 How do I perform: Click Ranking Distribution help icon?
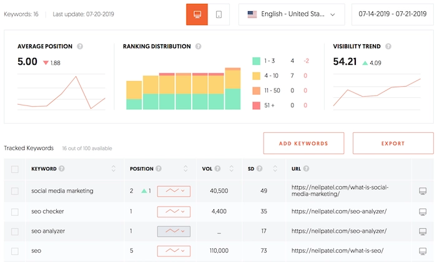(198, 46)
